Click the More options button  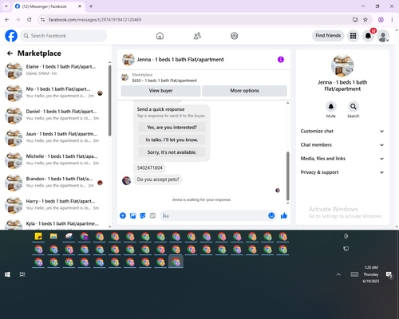[x=244, y=91]
